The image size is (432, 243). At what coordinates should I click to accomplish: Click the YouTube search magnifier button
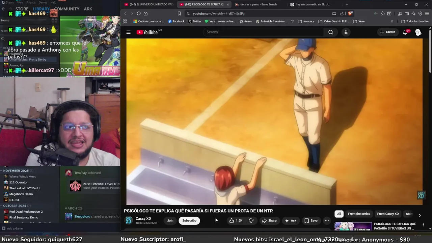331,32
